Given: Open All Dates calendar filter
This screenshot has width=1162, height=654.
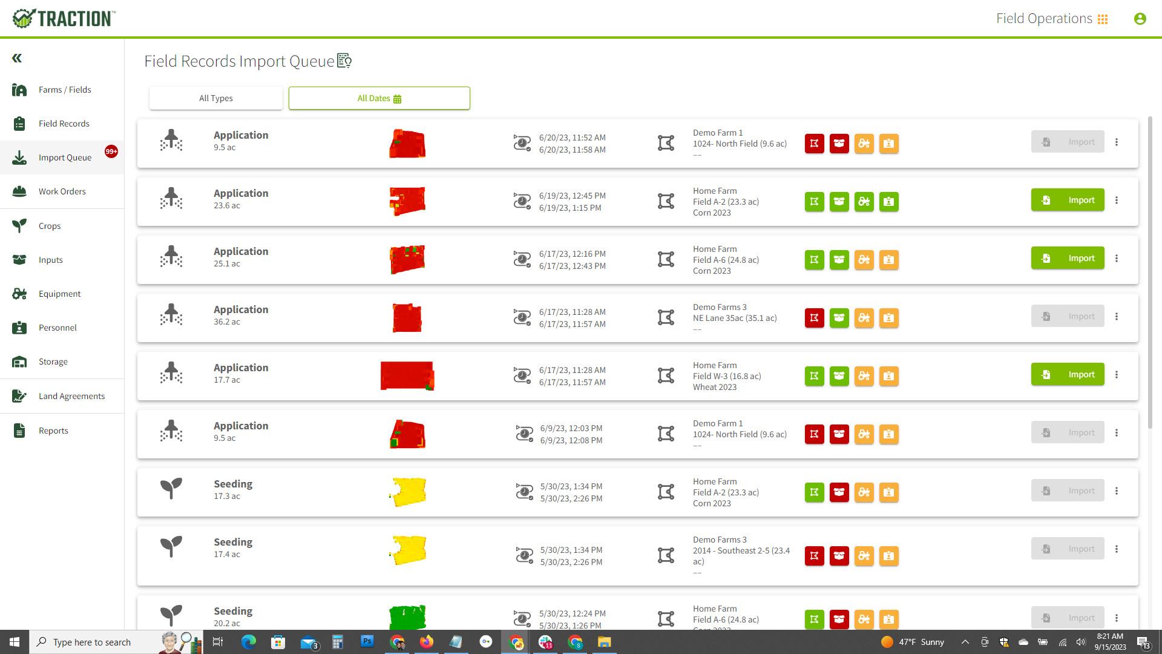Looking at the screenshot, I should pyautogui.click(x=379, y=98).
